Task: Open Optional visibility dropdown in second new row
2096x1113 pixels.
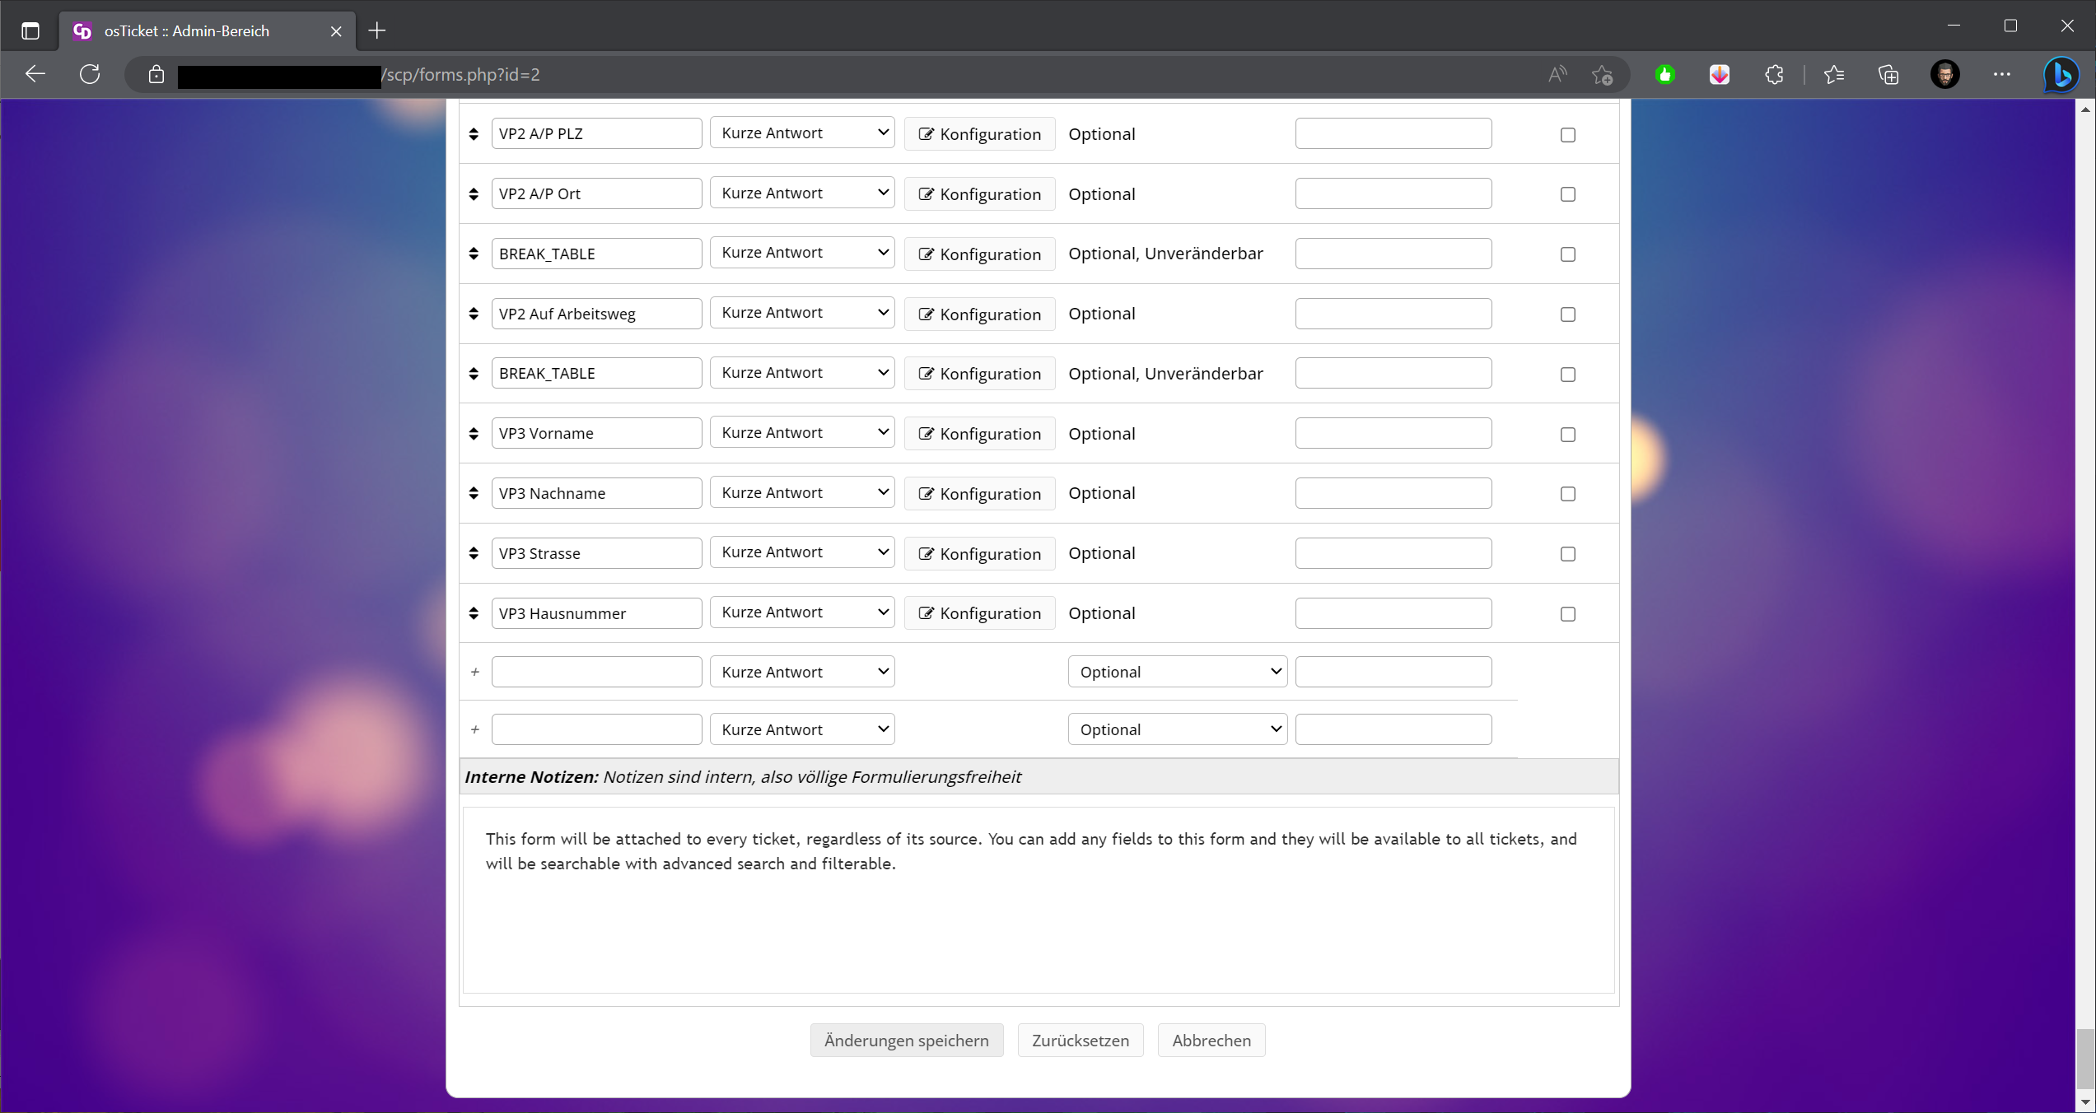Action: tap(1178, 729)
